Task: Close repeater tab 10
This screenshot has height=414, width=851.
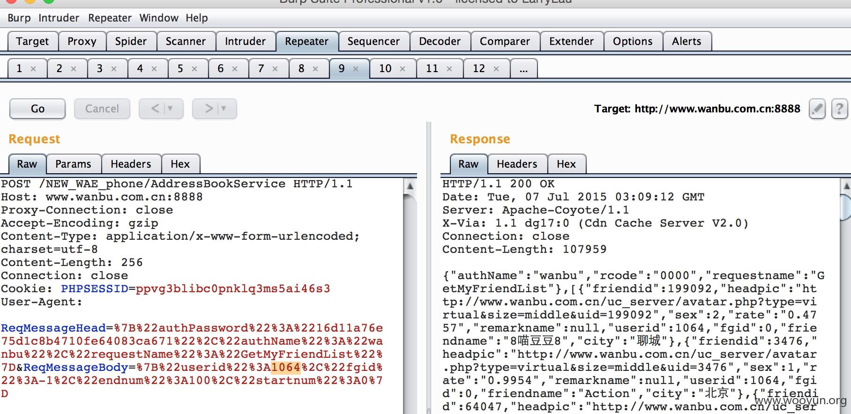Action: 403,69
